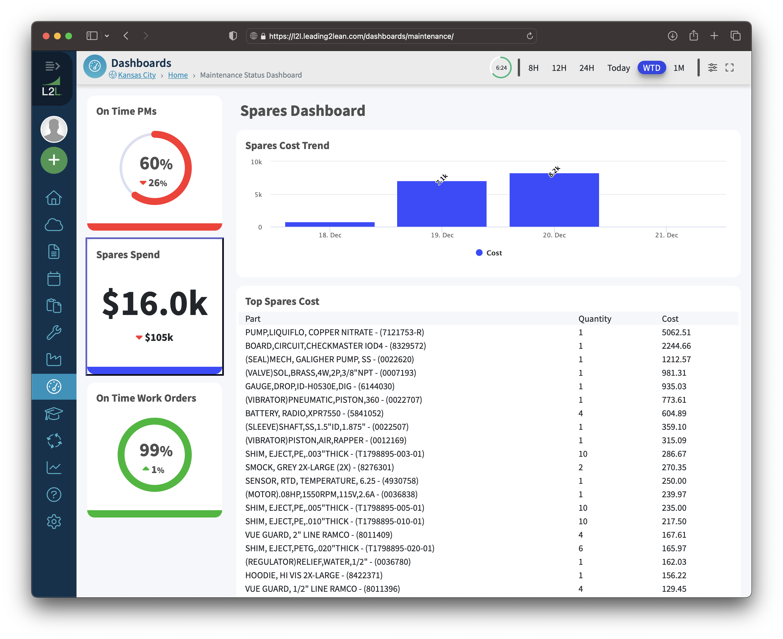This screenshot has width=783, height=639.
Task: Click the 18. Dec cost bar
Action: click(329, 224)
